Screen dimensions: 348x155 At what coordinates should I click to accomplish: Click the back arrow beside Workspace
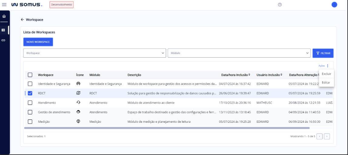point(22,20)
